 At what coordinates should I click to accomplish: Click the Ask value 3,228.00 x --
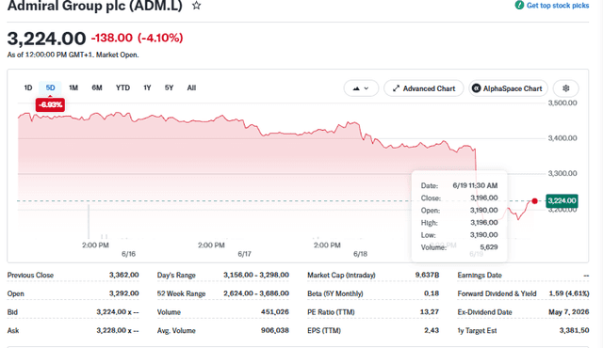click(118, 330)
